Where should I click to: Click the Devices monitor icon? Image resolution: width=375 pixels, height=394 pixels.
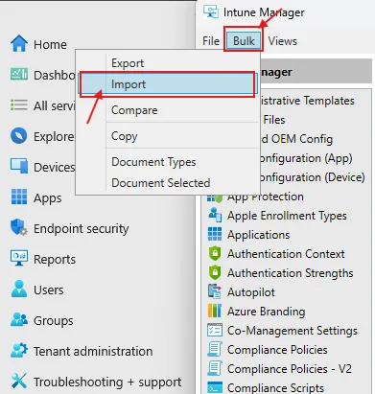click(19, 166)
